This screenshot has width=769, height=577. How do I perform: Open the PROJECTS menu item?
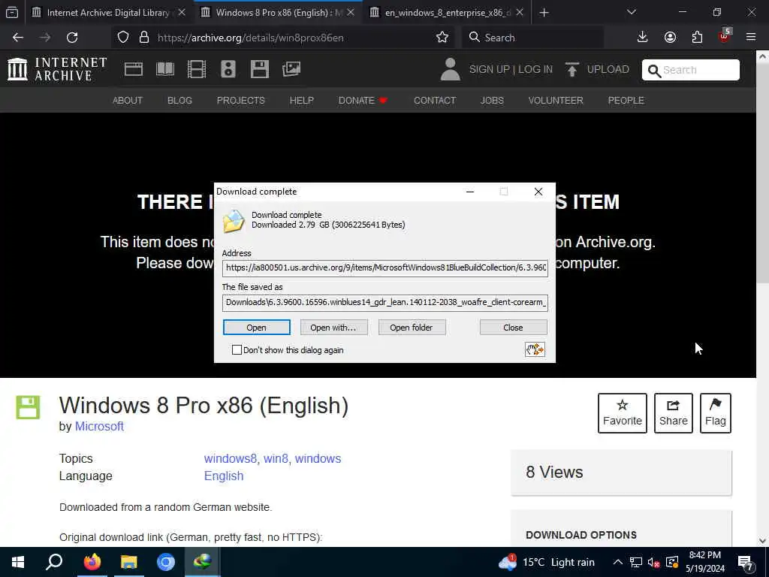tap(241, 101)
